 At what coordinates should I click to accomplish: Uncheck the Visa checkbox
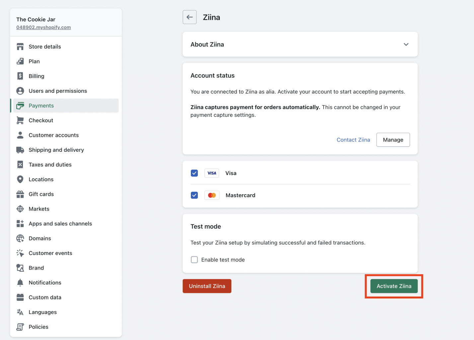point(195,173)
